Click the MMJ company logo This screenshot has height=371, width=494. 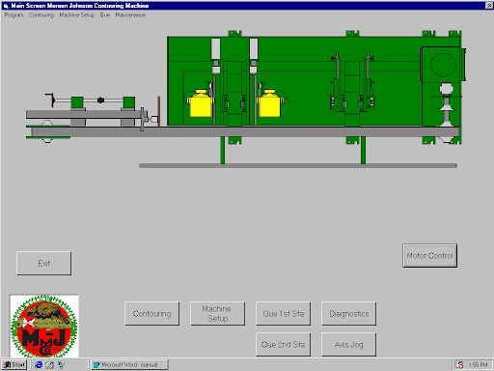click(44, 326)
